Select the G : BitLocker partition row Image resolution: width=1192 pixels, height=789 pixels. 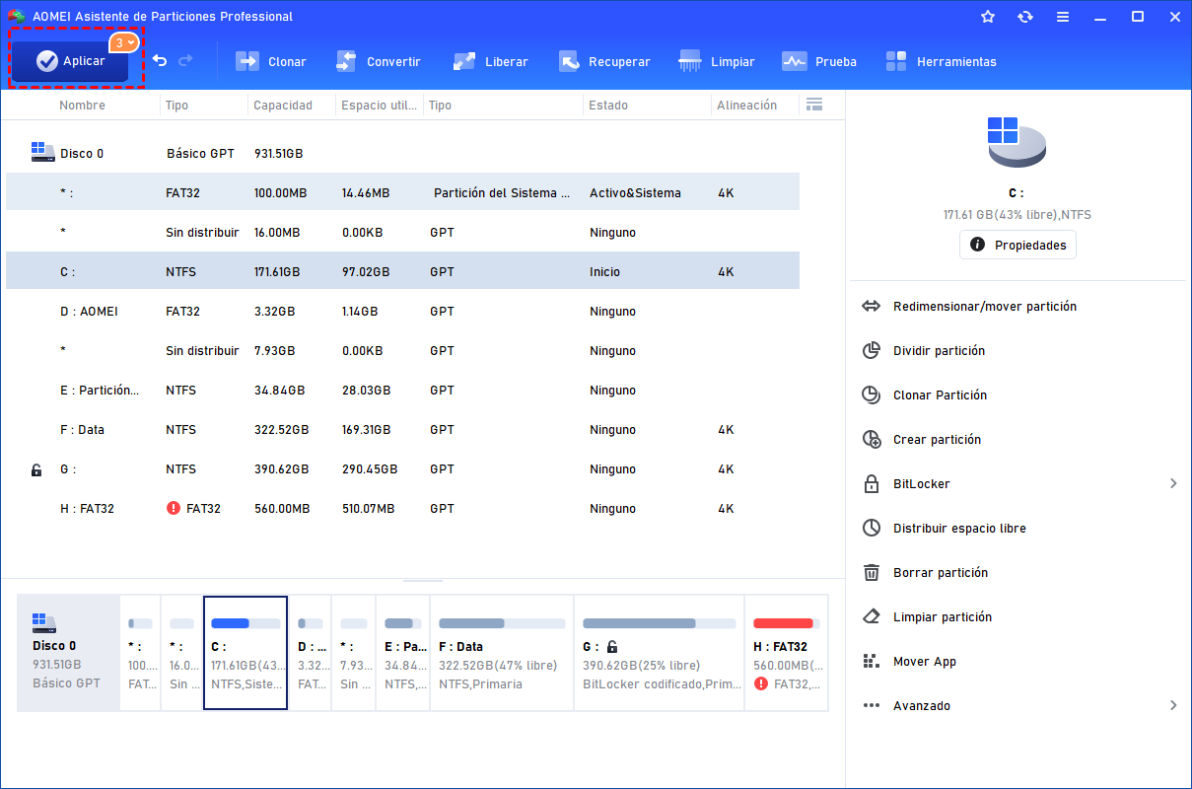tap(402, 469)
